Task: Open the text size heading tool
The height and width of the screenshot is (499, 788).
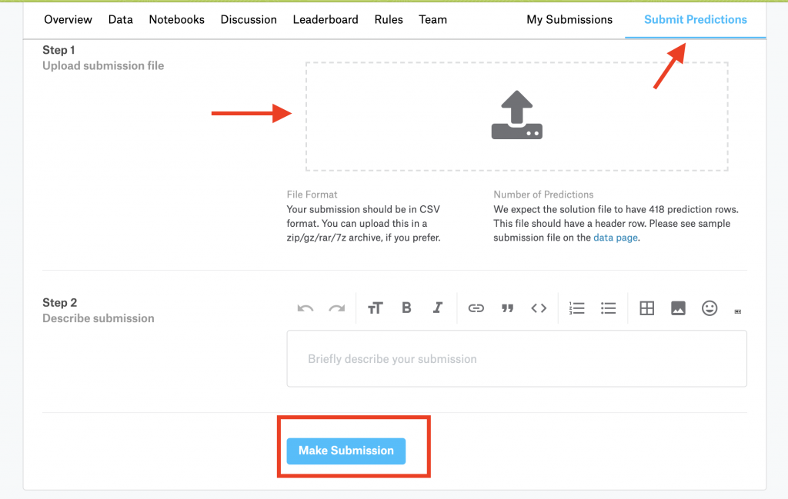Action: [375, 308]
